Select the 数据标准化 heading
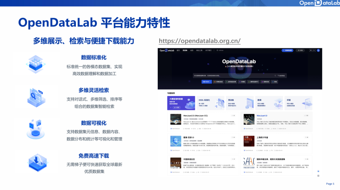Screen dimensions: 340x190 pos(94,57)
